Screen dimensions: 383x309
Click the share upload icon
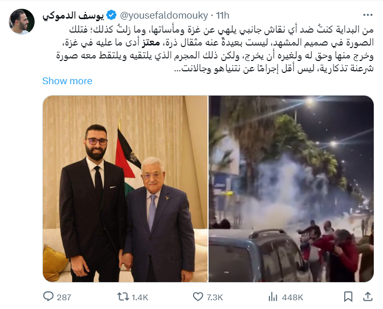coord(368,297)
